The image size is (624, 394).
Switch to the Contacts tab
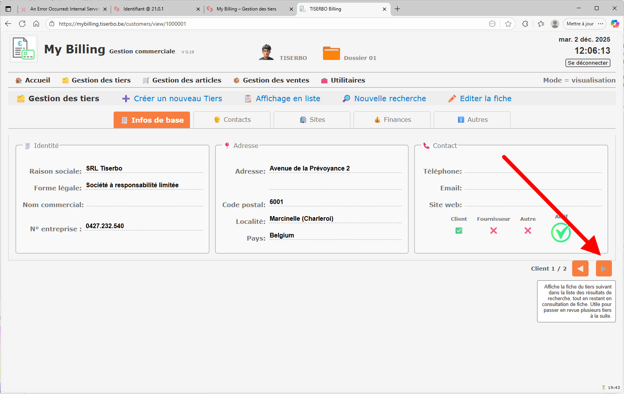click(232, 120)
